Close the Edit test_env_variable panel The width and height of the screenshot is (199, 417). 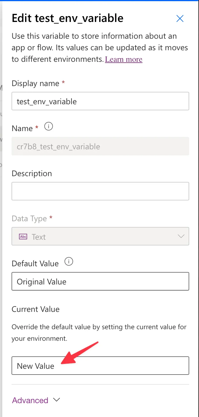180,19
